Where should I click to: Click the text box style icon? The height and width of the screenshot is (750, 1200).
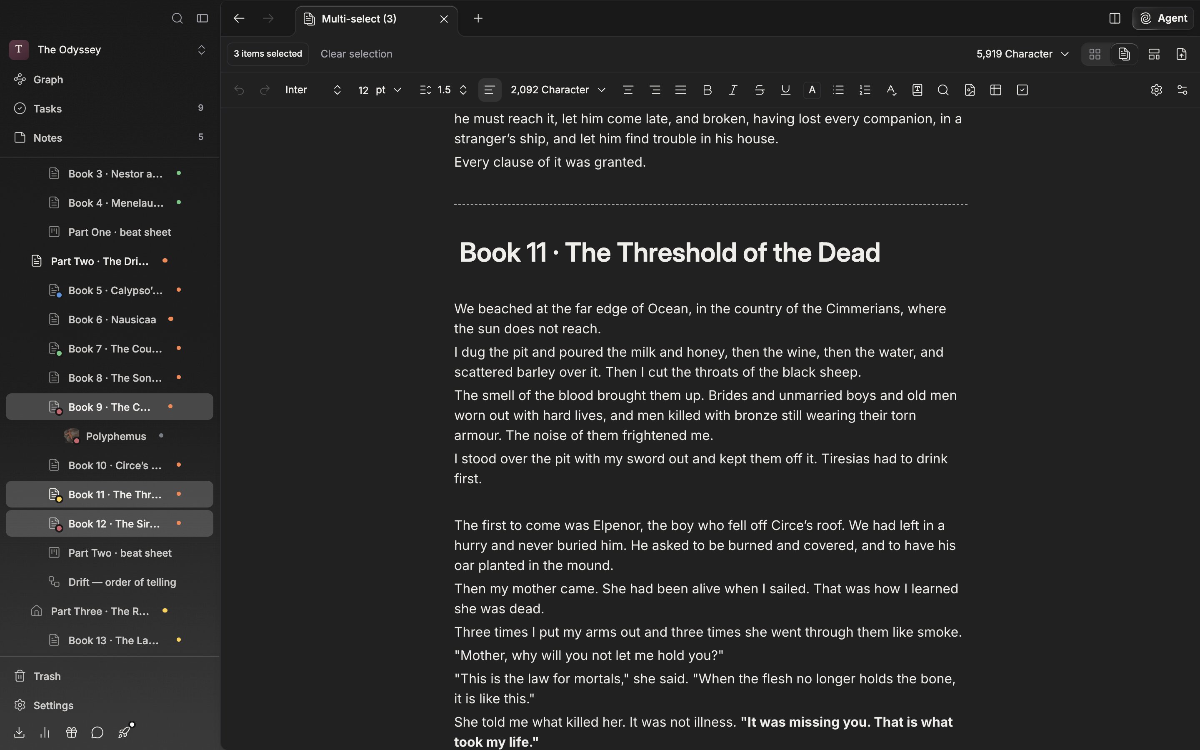click(917, 90)
